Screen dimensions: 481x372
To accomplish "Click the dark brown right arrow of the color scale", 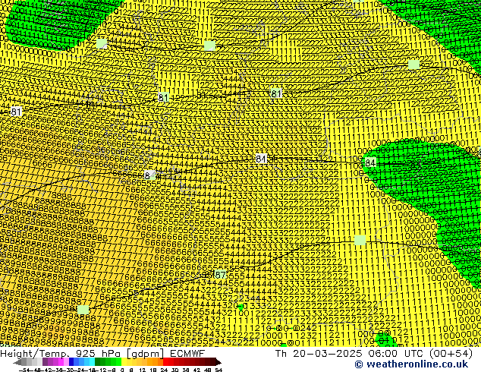I will pyautogui.click(x=218, y=362).
